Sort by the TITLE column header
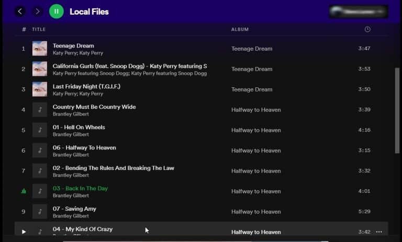This screenshot has width=402, height=242. (39, 29)
